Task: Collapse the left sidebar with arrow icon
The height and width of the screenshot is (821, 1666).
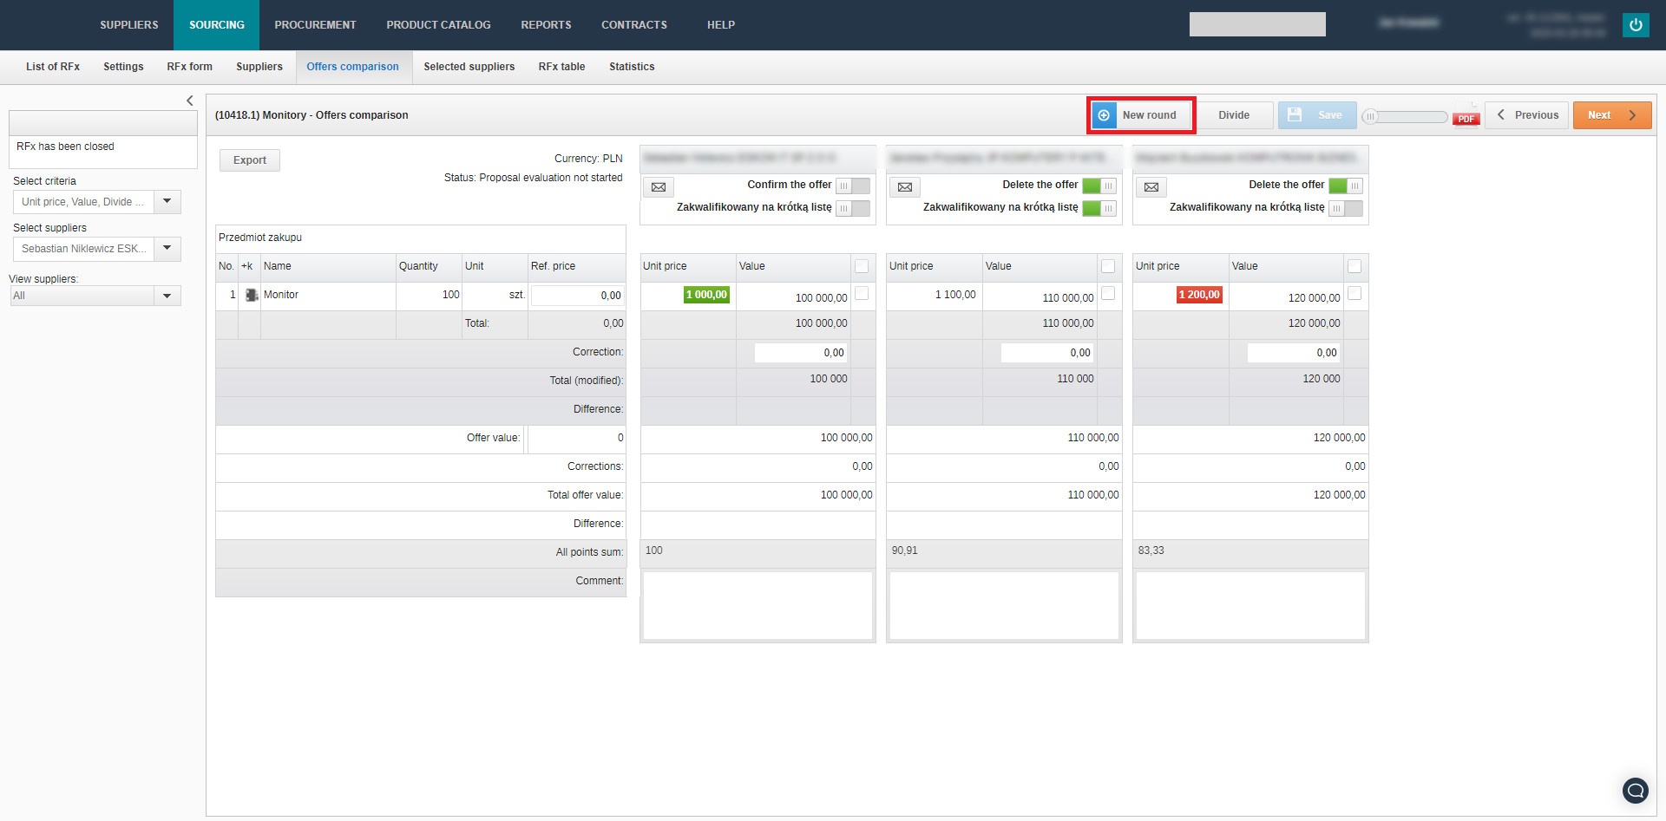Action: pyautogui.click(x=190, y=101)
